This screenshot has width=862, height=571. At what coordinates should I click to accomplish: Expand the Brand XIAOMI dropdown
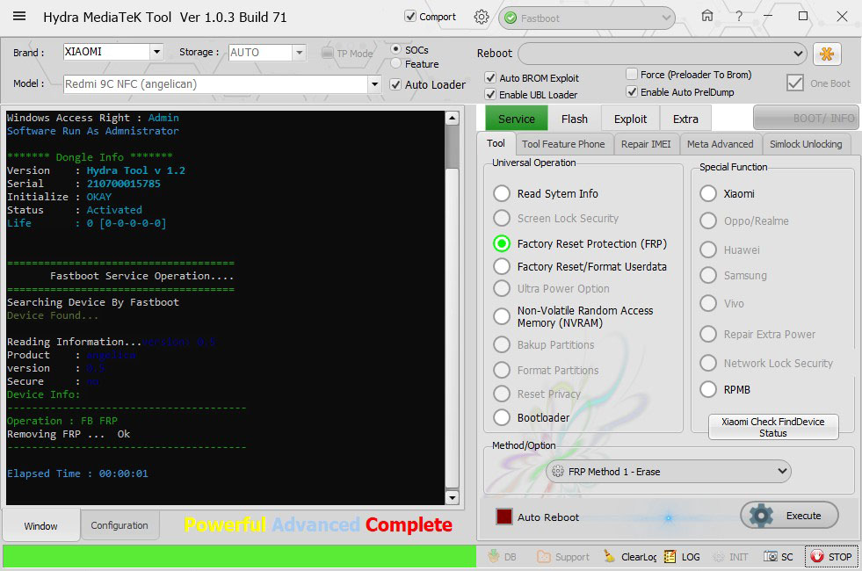click(x=156, y=52)
